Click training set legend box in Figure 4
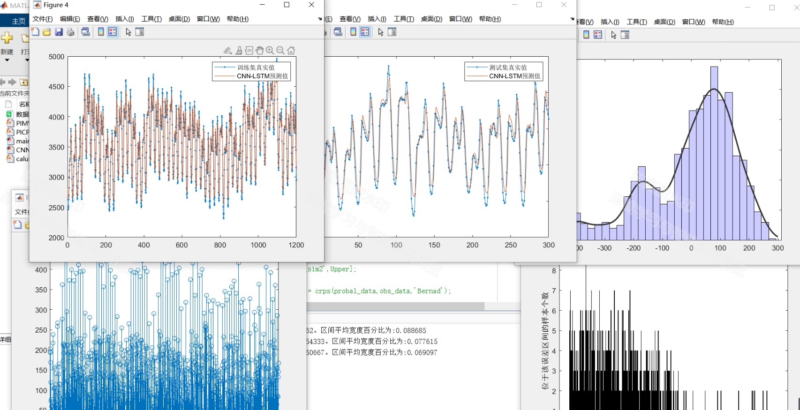Screen dimensions: 800x410 pyautogui.click(x=251, y=72)
